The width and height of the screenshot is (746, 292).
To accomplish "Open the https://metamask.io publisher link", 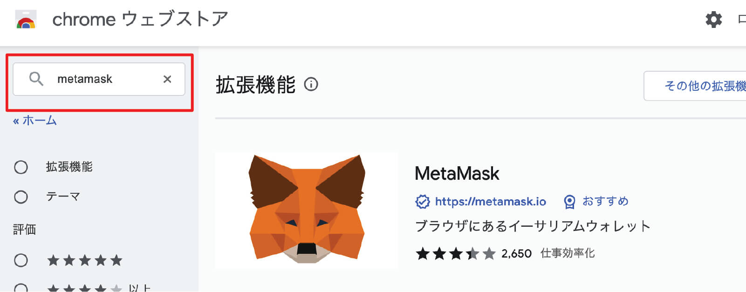I will 490,202.
